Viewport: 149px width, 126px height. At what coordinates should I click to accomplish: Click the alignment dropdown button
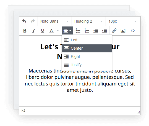67,31
